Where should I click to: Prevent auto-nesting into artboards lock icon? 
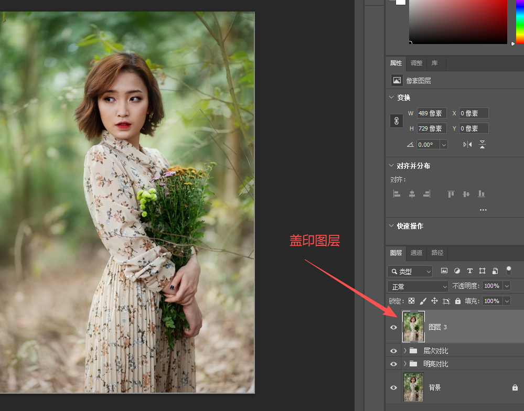pos(446,301)
